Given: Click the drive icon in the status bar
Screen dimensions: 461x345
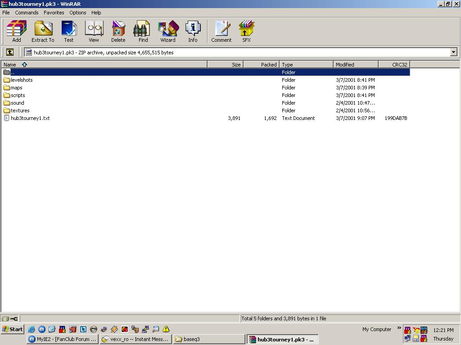Looking at the screenshot, I should tap(5, 318).
